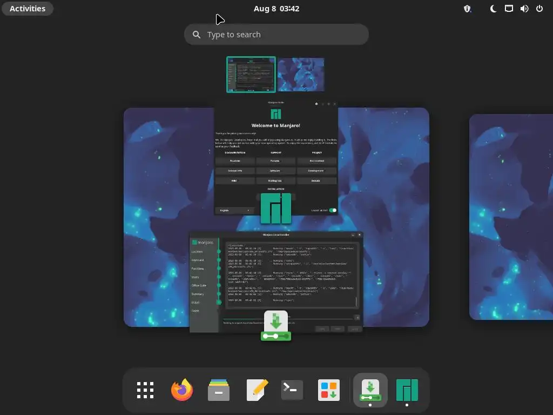
Task: Click the Installer log scrollbar
Action: click(356, 302)
